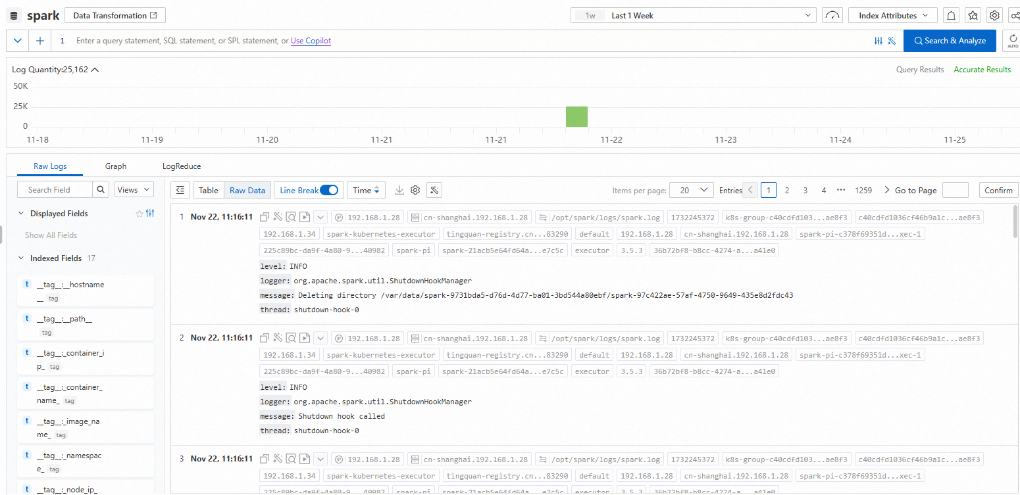Click the query settings sliders icon
The width and height of the screenshot is (1020, 495).
(x=878, y=41)
